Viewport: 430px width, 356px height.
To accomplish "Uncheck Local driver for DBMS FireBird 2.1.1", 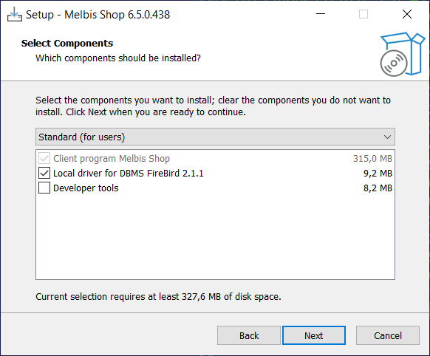I will (x=44, y=174).
